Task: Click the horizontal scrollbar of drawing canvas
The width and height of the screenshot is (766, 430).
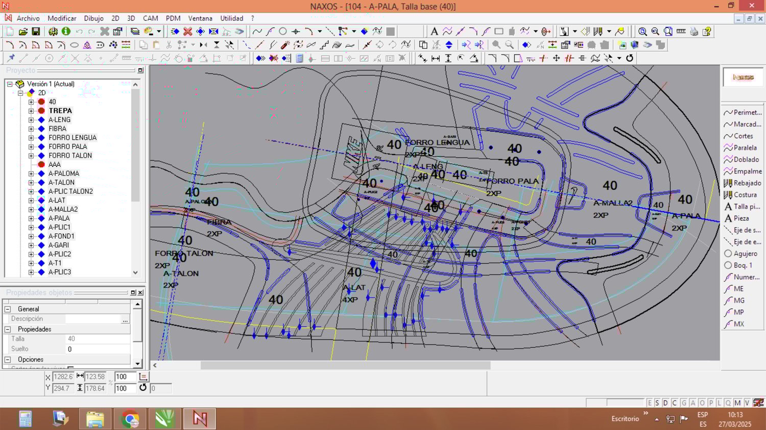Action: pyautogui.click(x=345, y=365)
